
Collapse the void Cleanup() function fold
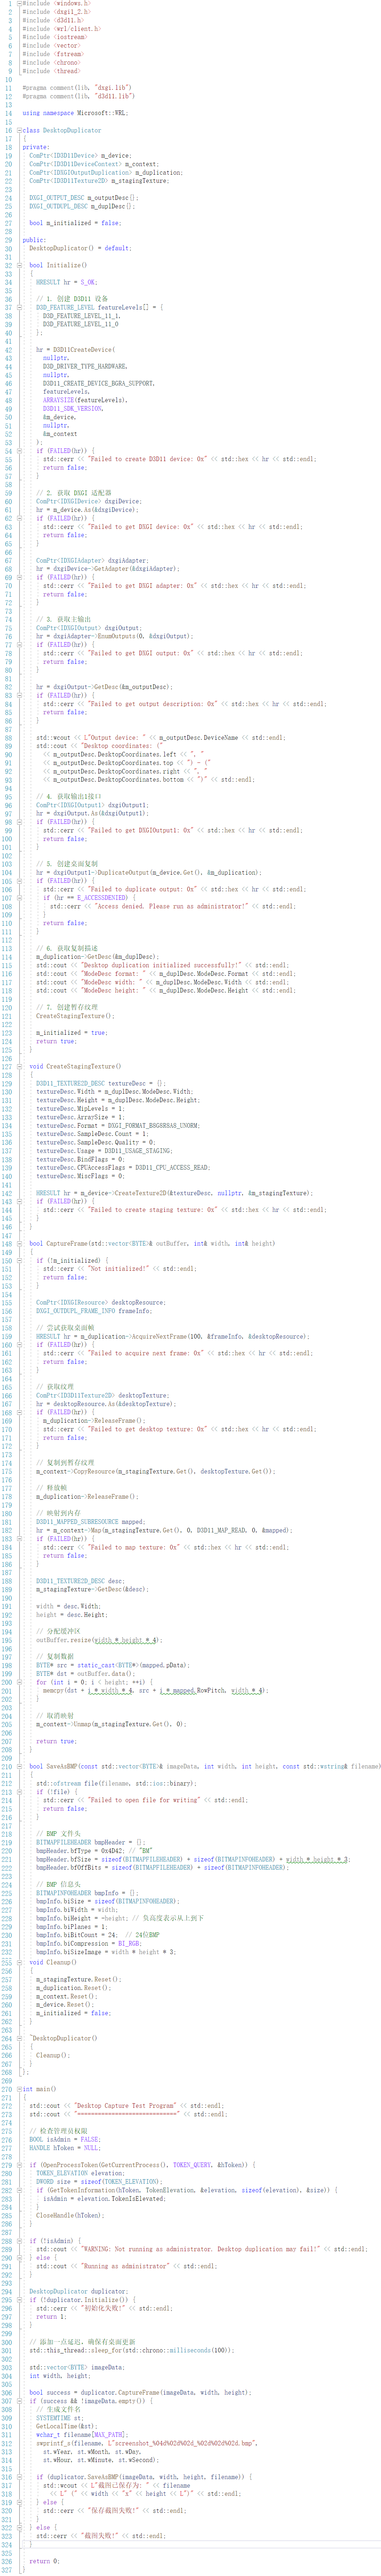point(19,1962)
